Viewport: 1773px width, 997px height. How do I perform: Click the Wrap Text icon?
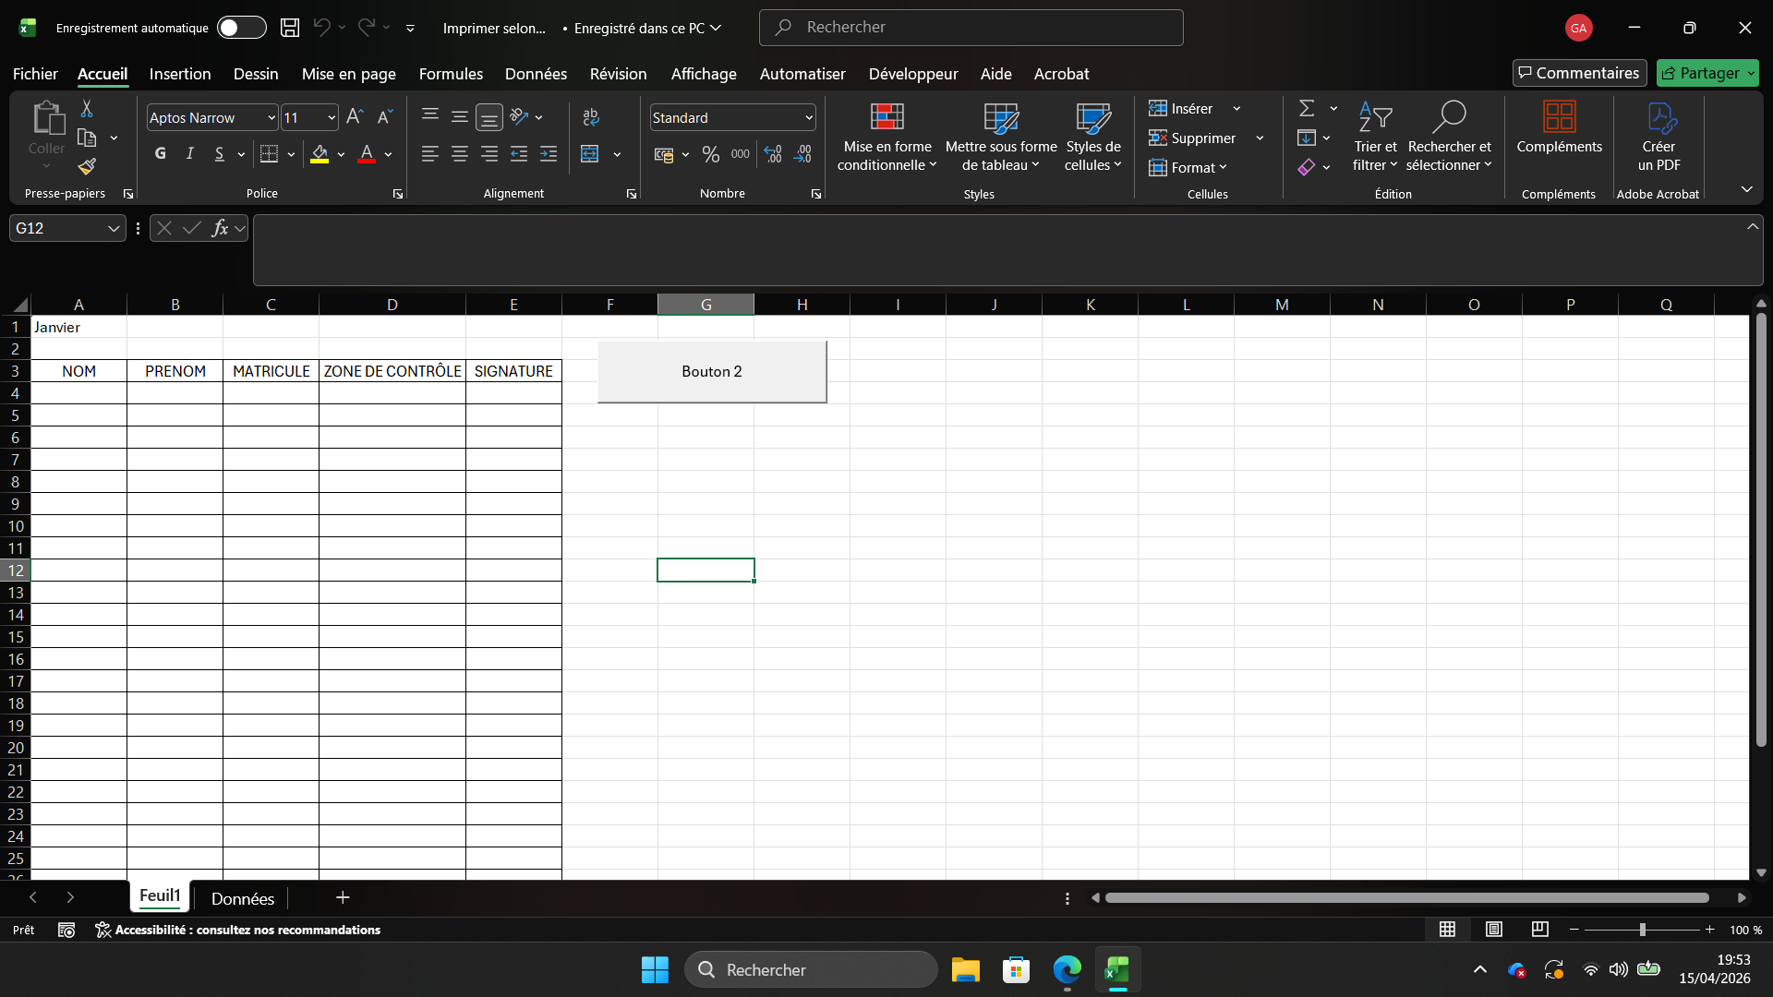point(591,117)
